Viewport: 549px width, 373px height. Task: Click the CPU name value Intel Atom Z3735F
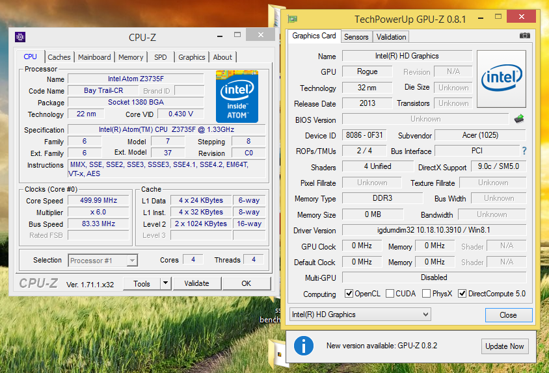pyautogui.click(x=136, y=79)
